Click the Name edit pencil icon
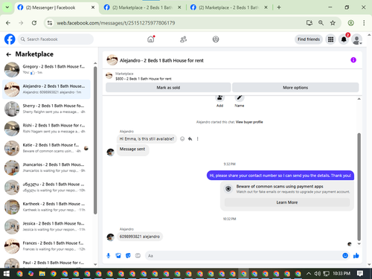 tap(240, 97)
